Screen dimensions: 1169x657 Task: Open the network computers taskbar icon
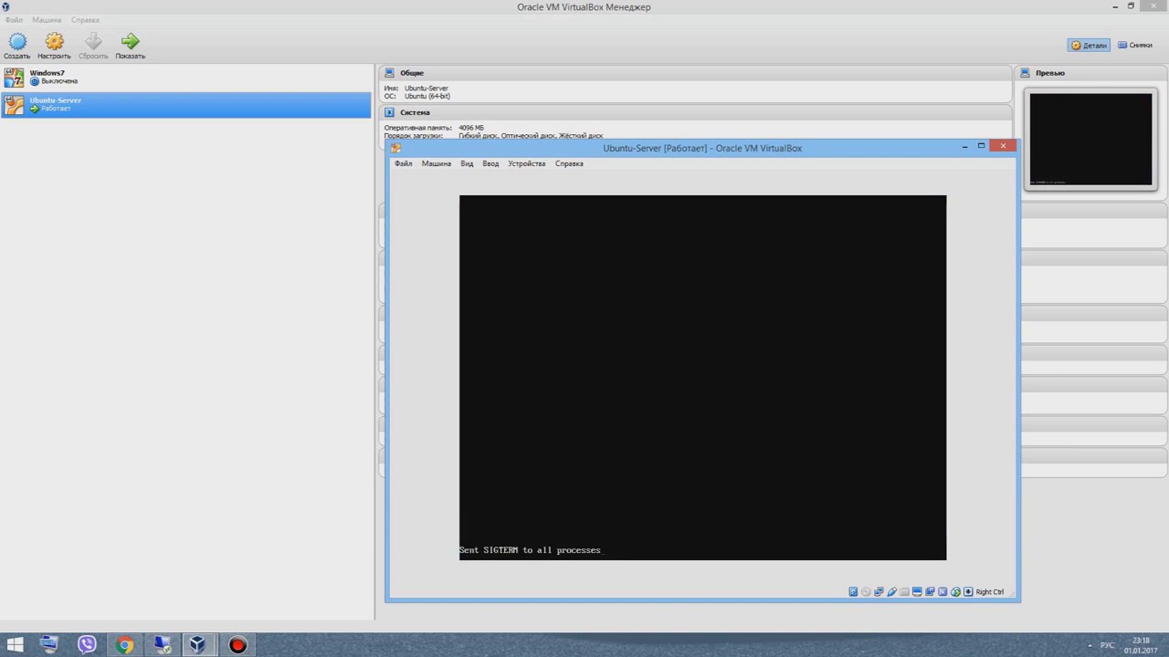(x=48, y=645)
